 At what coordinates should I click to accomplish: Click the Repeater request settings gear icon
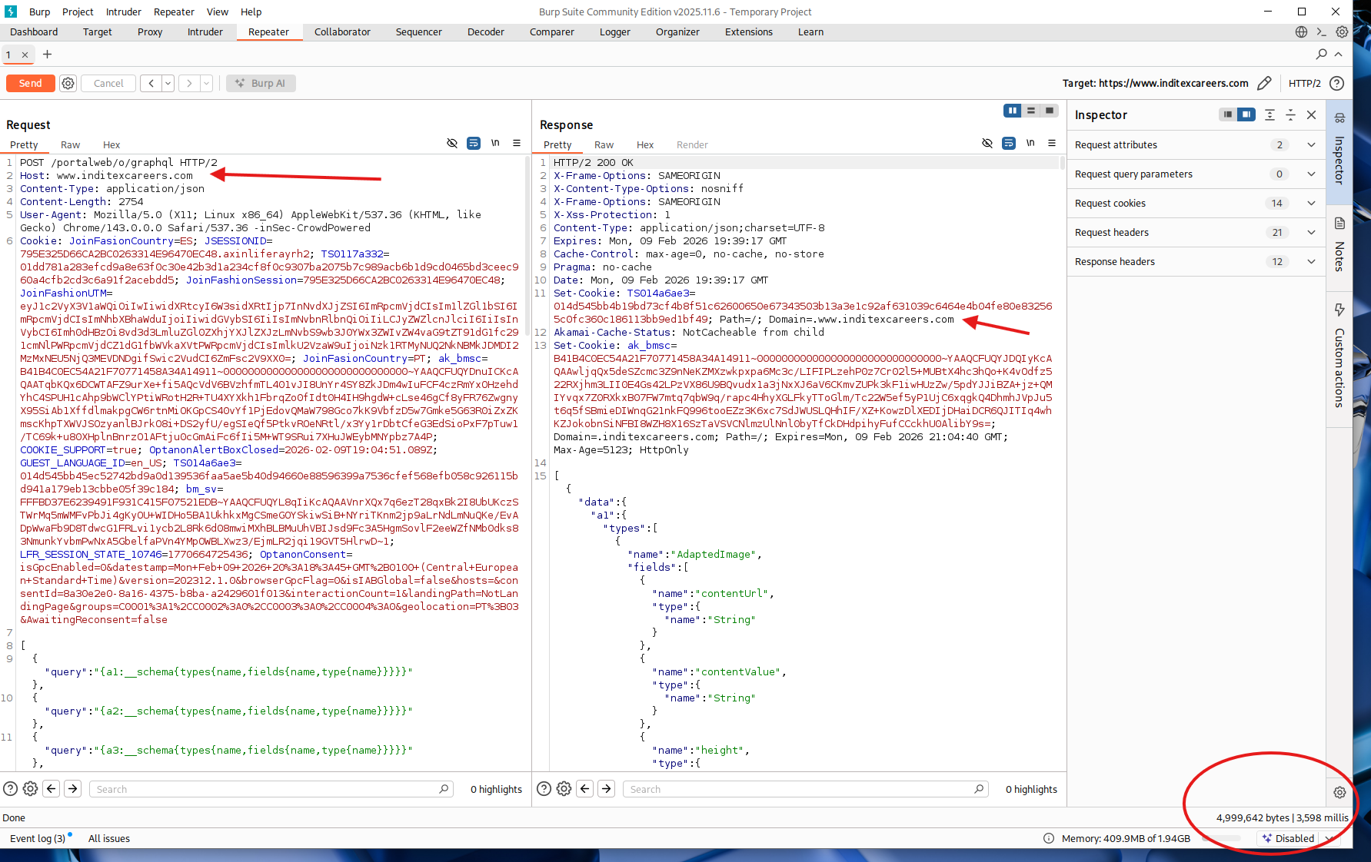coord(68,83)
